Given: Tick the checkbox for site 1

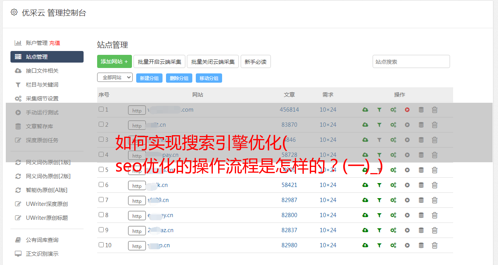Looking at the screenshot, I should click(101, 109).
